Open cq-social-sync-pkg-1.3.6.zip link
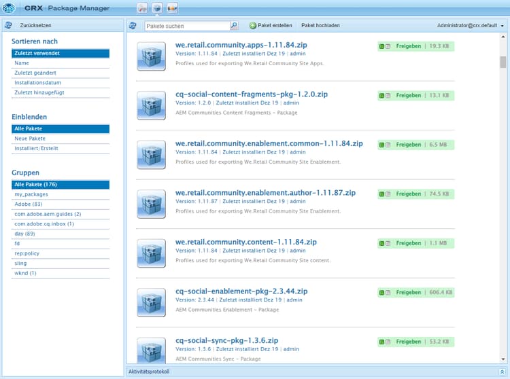 pyautogui.click(x=226, y=340)
